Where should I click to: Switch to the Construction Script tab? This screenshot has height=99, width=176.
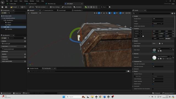click(x=48, y=10)
